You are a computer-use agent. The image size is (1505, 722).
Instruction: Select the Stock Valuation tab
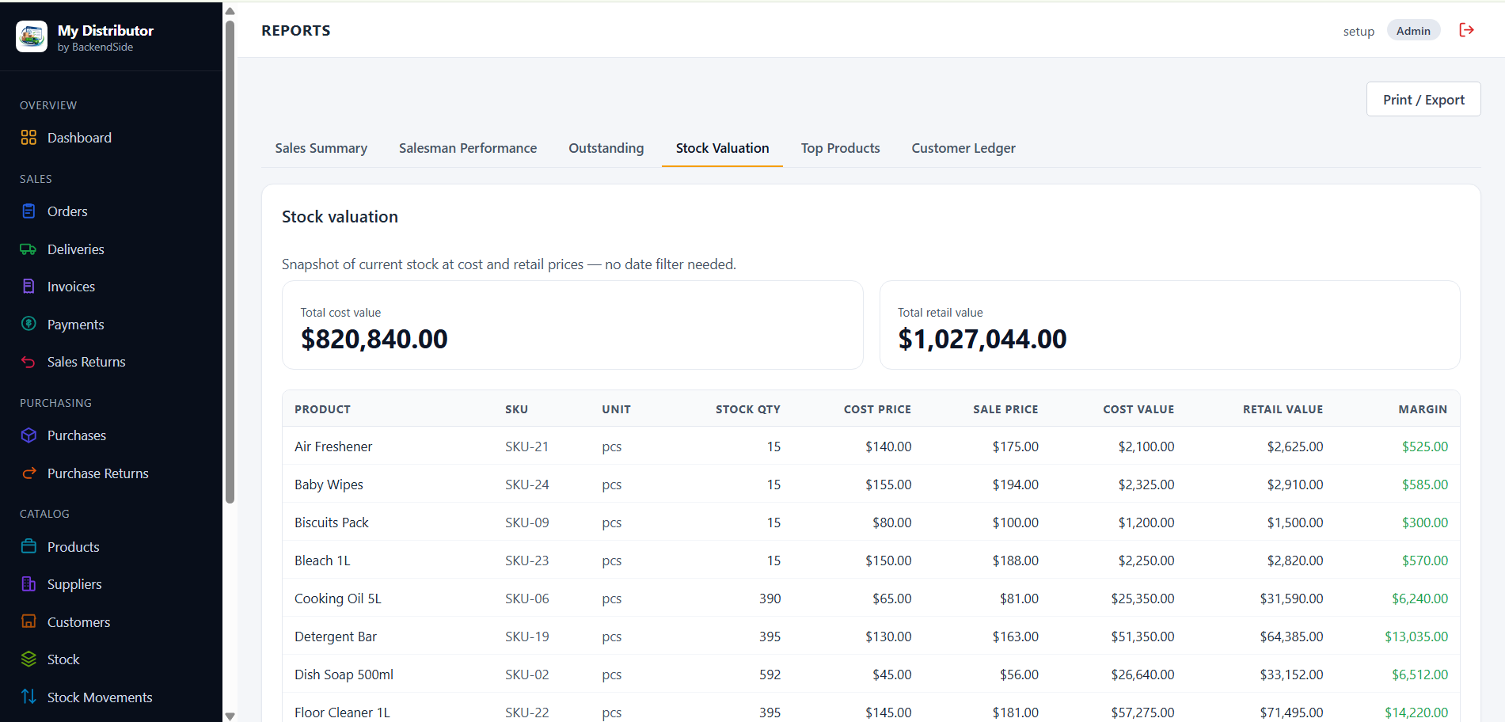click(x=722, y=148)
